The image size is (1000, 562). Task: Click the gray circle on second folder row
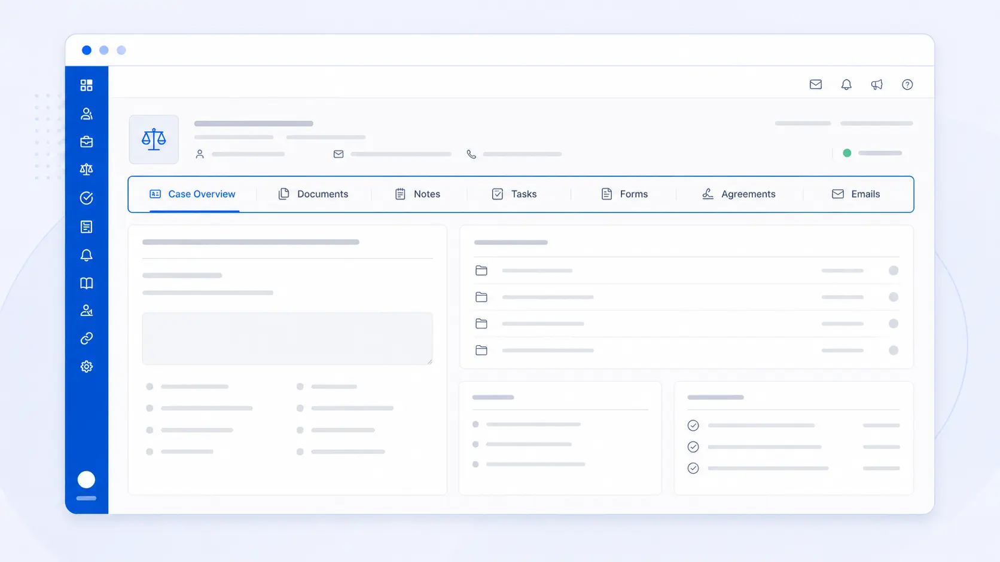(894, 297)
